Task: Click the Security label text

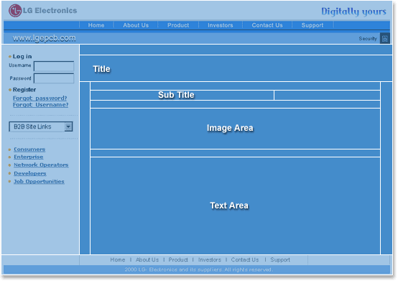Action: (368, 39)
